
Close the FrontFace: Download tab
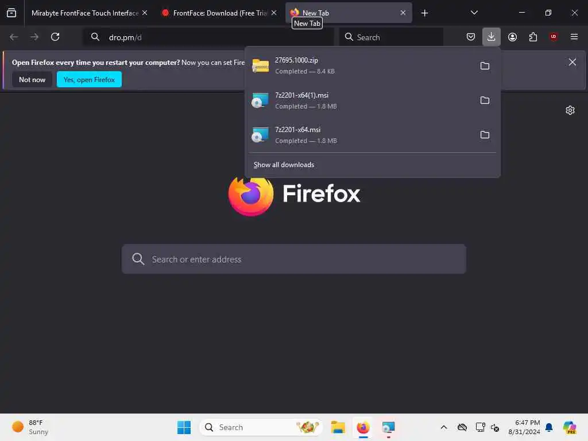coord(274,13)
